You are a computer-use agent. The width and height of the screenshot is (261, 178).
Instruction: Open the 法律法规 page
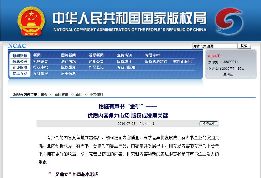(68, 61)
